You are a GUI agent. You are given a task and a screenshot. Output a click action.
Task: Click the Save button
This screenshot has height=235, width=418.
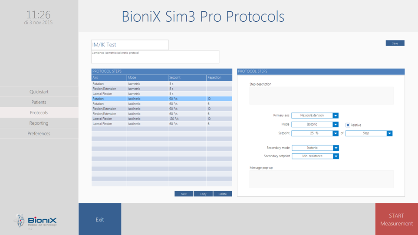395,43
